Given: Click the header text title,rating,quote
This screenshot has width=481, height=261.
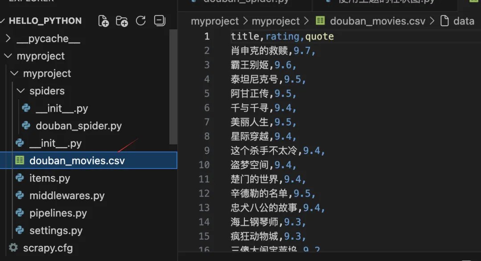Looking at the screenshot, I should (x=282, y=36).
